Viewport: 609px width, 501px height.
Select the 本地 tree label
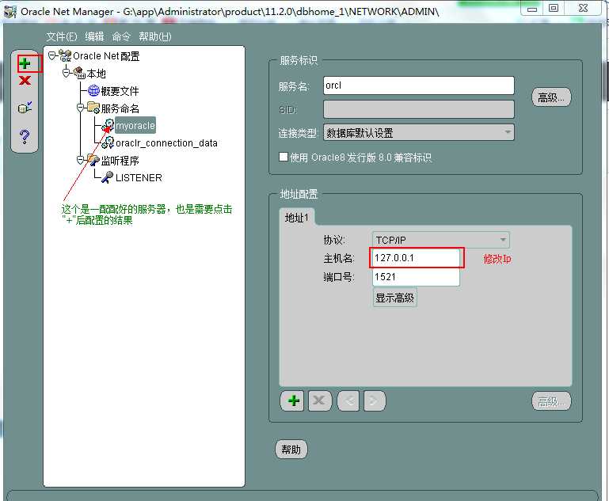coord(96,74)
